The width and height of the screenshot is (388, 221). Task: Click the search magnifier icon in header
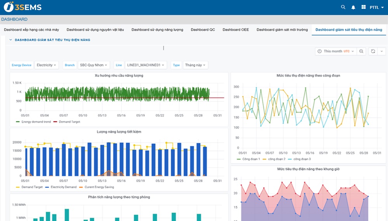343,7
